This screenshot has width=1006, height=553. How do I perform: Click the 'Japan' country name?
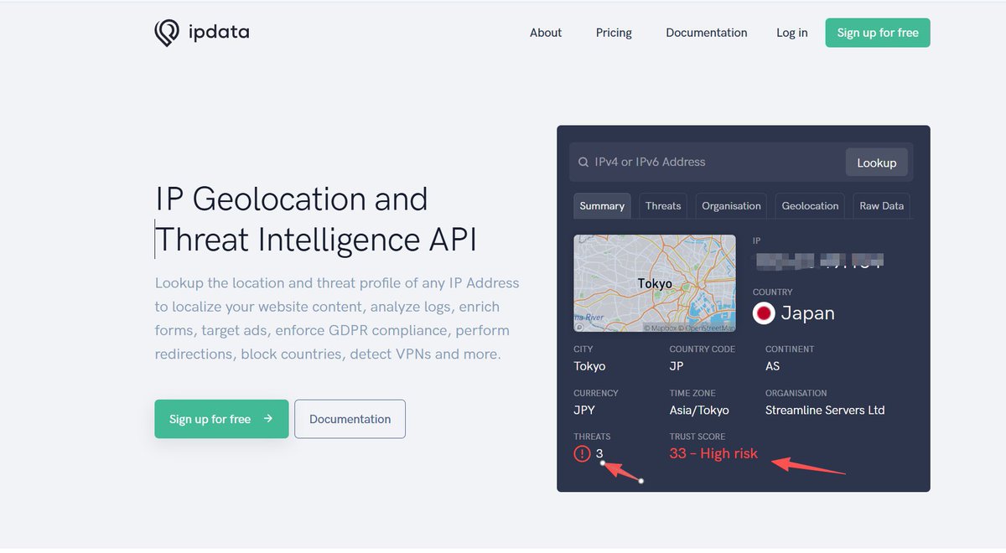808,313
